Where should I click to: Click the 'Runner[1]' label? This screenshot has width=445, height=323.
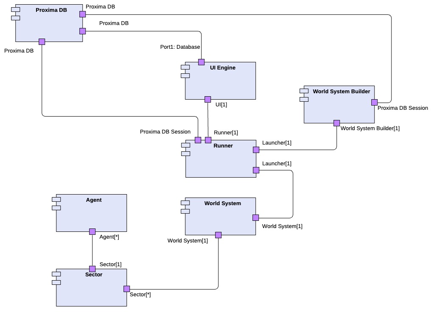tap(226, 132)
